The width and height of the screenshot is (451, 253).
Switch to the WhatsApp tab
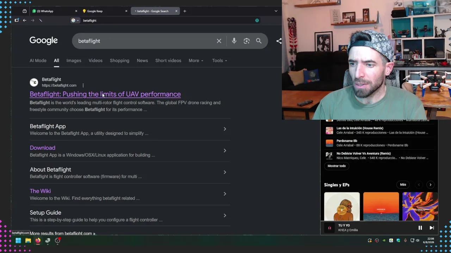[x=55, y=11]
